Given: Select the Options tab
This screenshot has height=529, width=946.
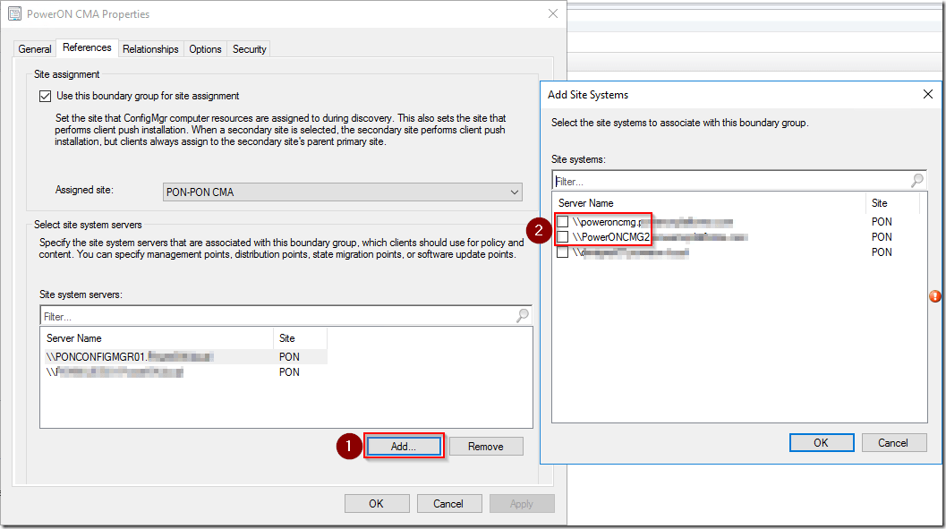Looking at the screenshot, I should coord(205,49).
